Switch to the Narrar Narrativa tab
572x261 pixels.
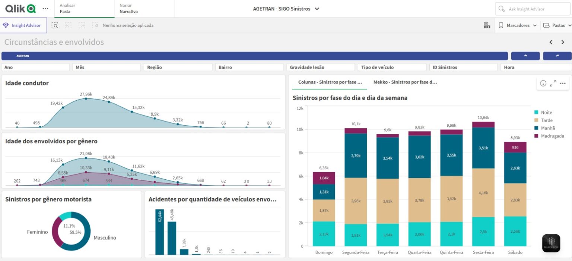click(128, 9)
